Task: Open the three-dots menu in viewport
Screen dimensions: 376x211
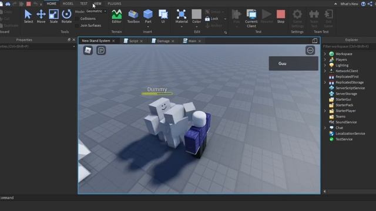Action: pos(310,50)
